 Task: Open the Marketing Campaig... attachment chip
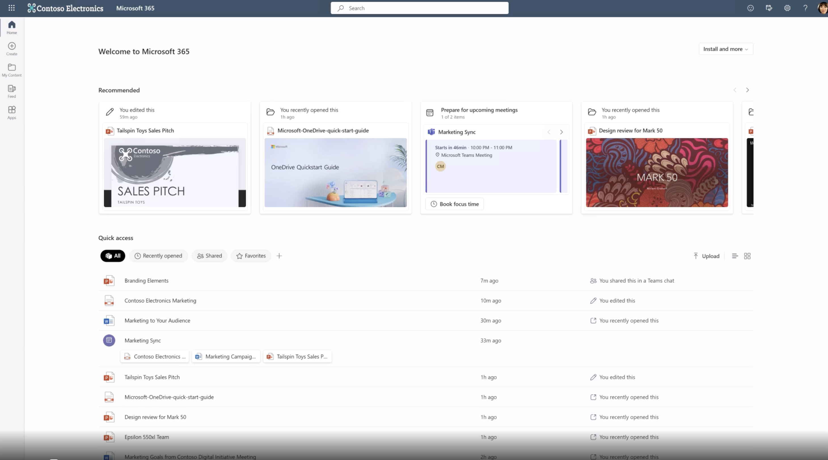[226, 356]
